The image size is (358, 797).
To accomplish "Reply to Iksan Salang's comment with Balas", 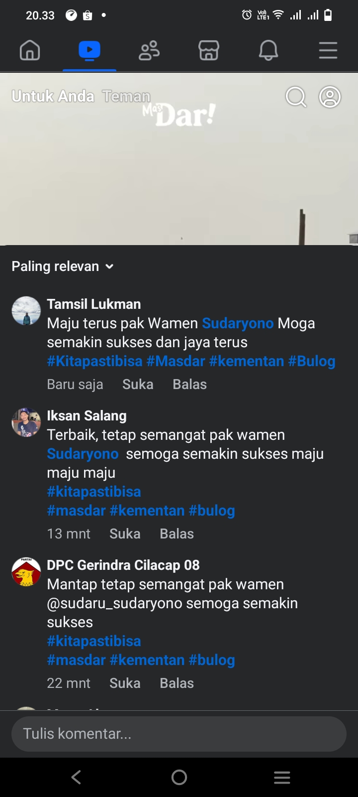I will tap(177, 534).
